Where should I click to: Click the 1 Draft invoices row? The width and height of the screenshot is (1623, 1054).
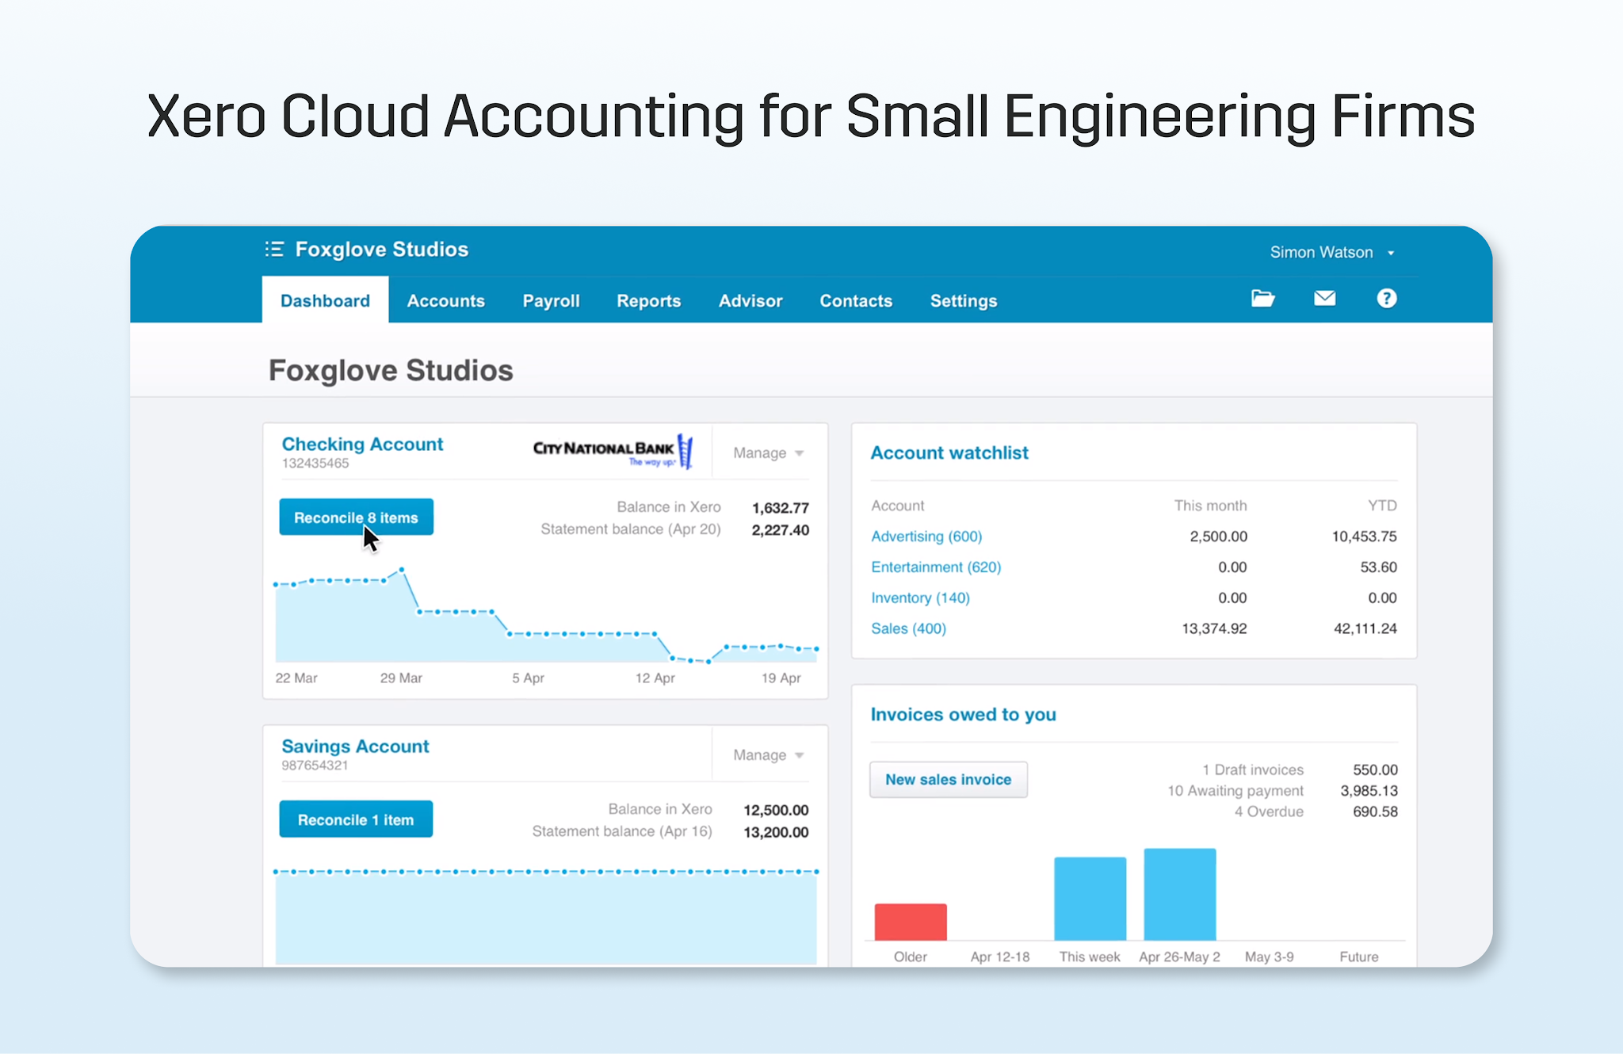tap(1253, 770)
